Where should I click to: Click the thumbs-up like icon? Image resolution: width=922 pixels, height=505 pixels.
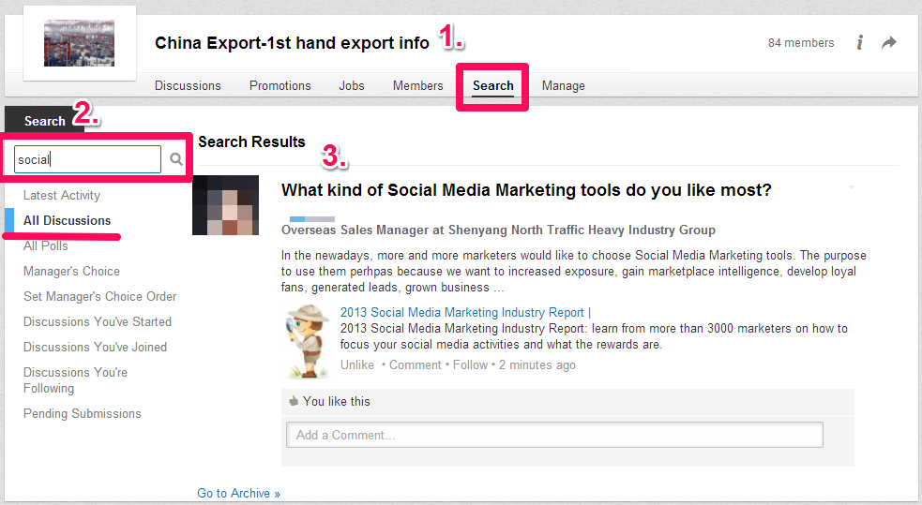tap(294, 401)
